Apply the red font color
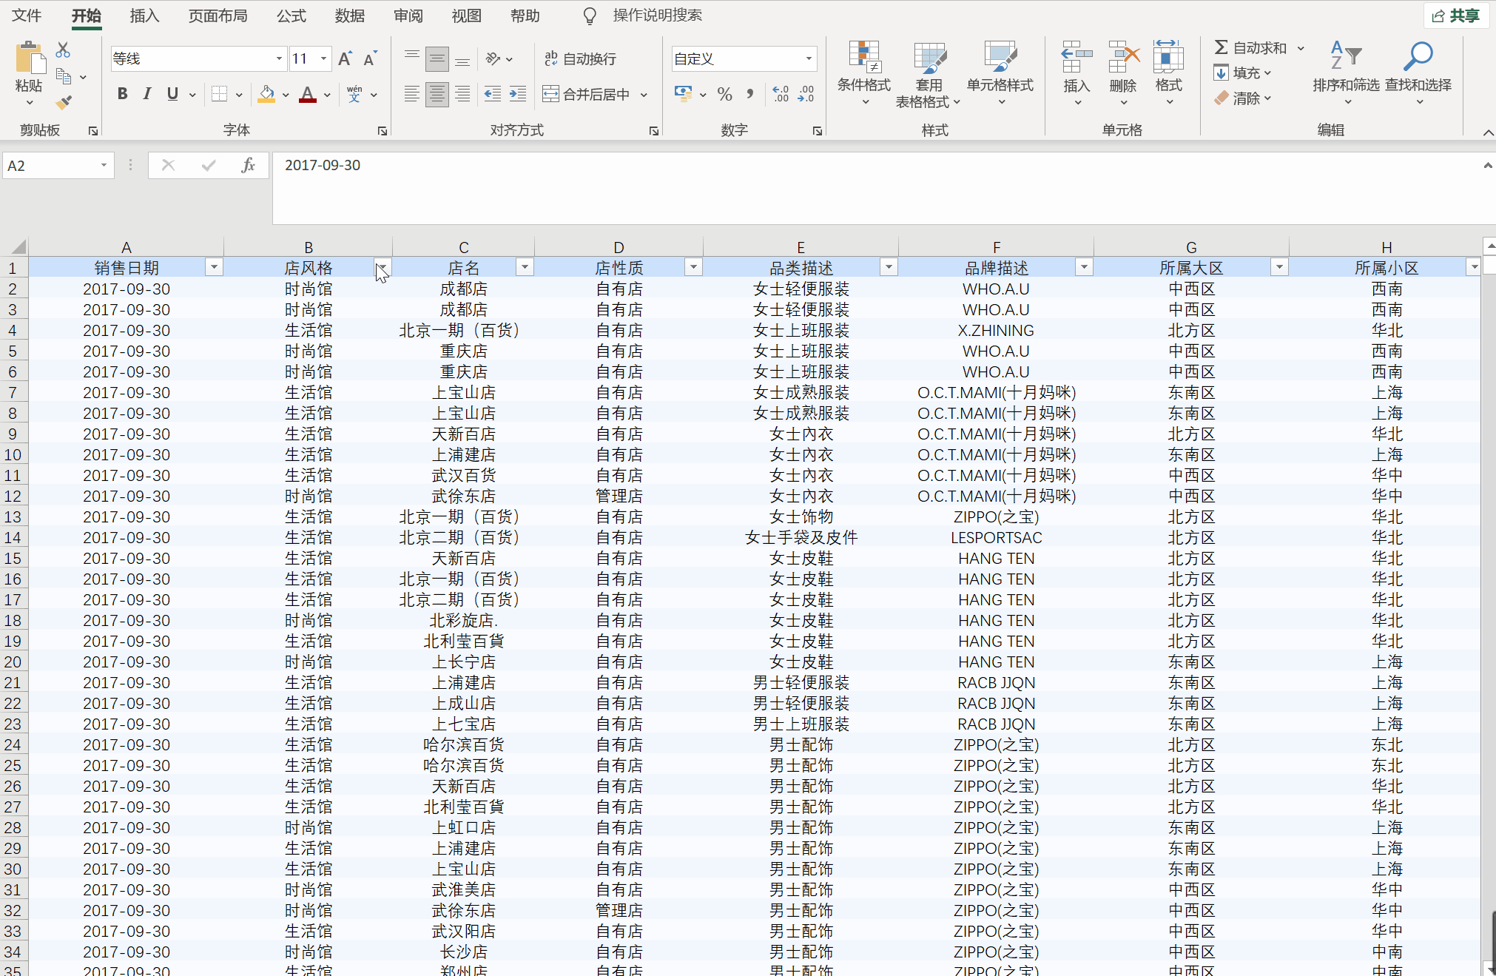Screen dimensions: 1496x976 coord(308,94)
